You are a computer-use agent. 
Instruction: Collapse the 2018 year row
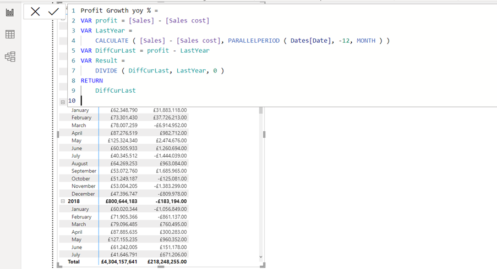(x=63, y=201)
